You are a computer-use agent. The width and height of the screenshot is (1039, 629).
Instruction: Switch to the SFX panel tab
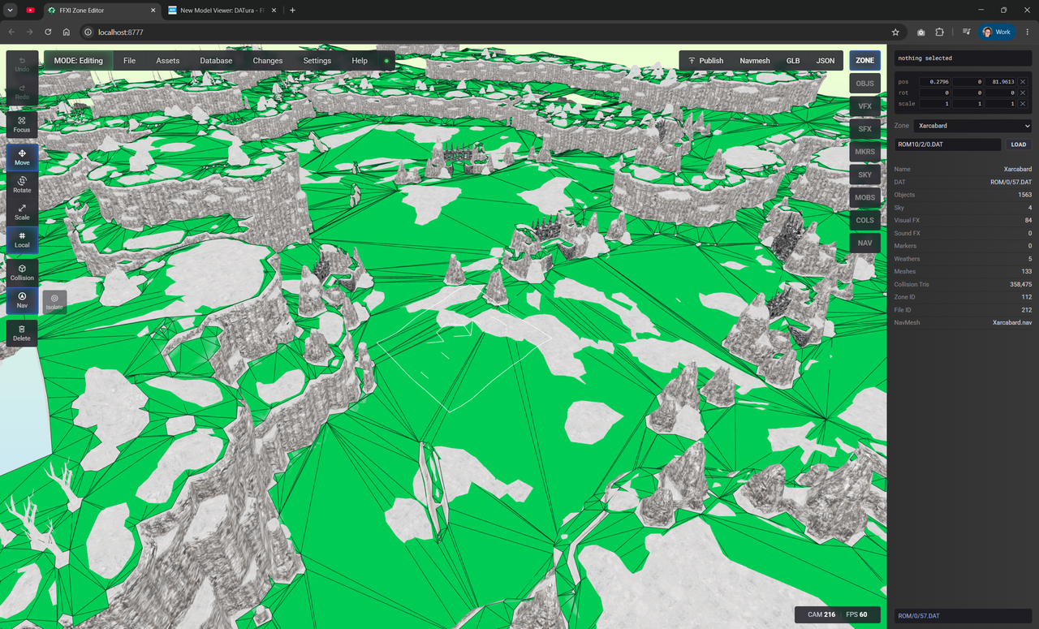(x=865, y=129)
